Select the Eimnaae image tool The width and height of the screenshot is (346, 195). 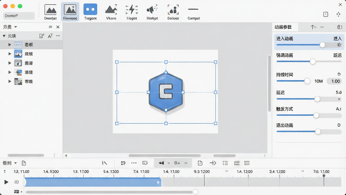point(70,12)
